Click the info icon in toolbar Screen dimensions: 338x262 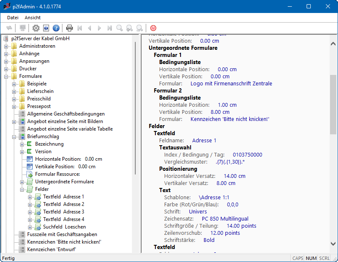click(46, 28)
